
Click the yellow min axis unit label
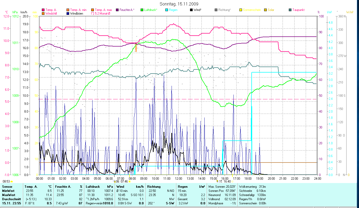tap(35, 12)
